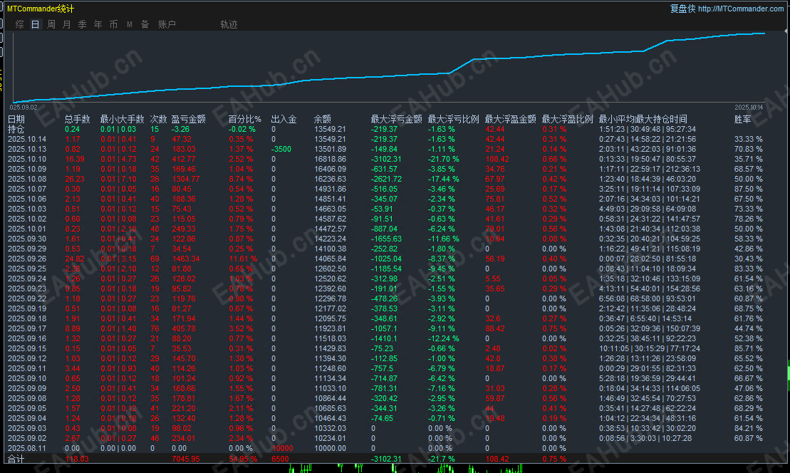Click the 025.09.02 chart start date
The image size is (790, 473).
point(24,108)
